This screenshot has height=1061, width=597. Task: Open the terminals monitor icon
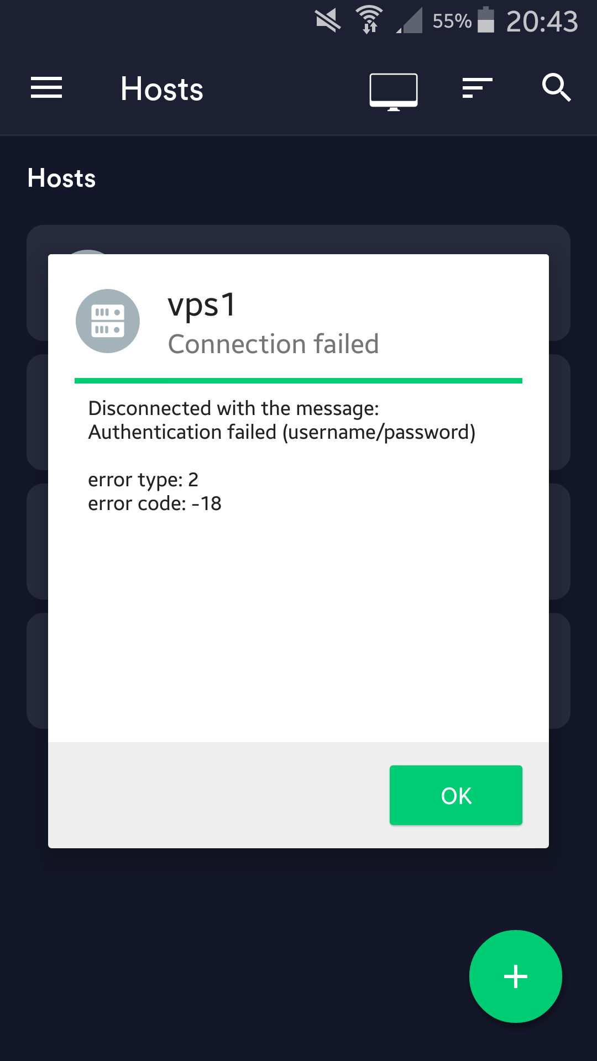click(394, 92)
